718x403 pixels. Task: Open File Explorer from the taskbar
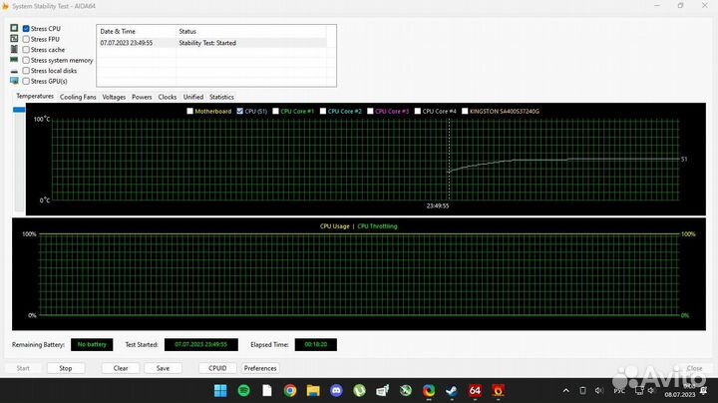click(314, 392)
